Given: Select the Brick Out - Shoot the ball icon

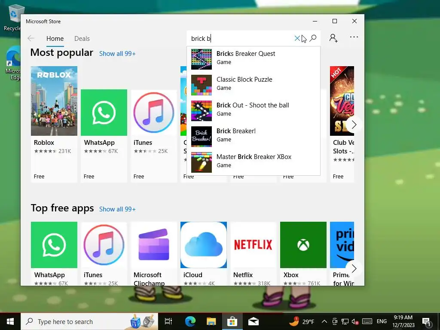Looking at the screenshot, I should point(202,111).
